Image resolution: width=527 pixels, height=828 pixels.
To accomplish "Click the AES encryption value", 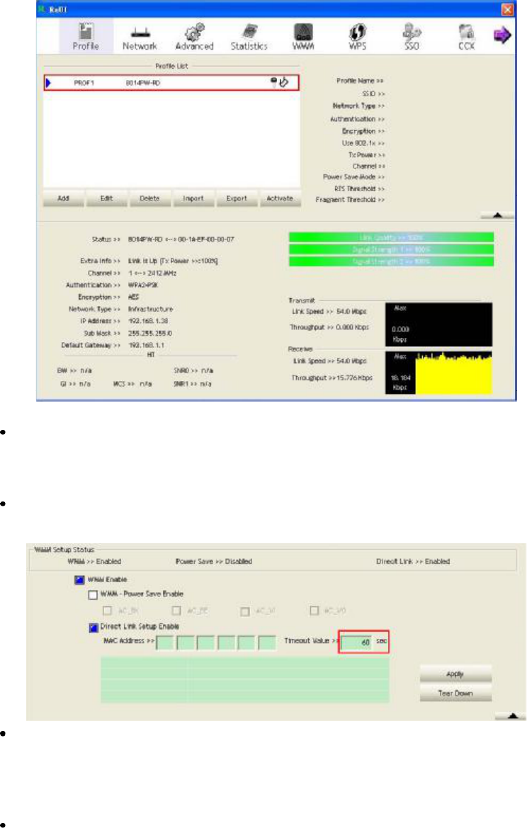I will pyautogui.click(x=134, y=297).
